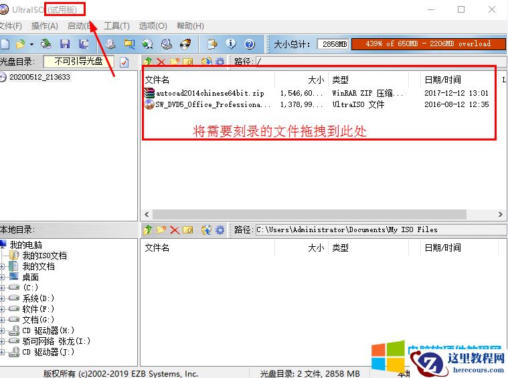This screenshot has height=378, width=508.
Task: Click the Open file folder icon
Action: pos(20,43)
